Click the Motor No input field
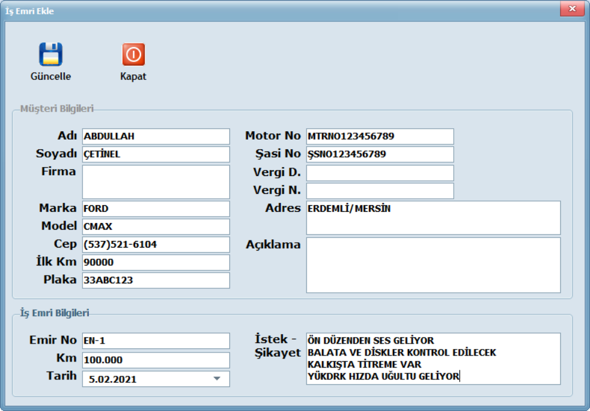The image size is (590, 411). coord(380,136)
